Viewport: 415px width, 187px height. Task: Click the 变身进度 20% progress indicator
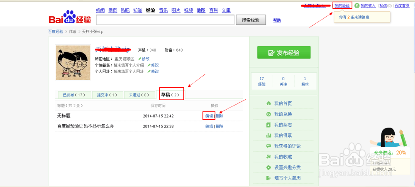click(390, 153)
